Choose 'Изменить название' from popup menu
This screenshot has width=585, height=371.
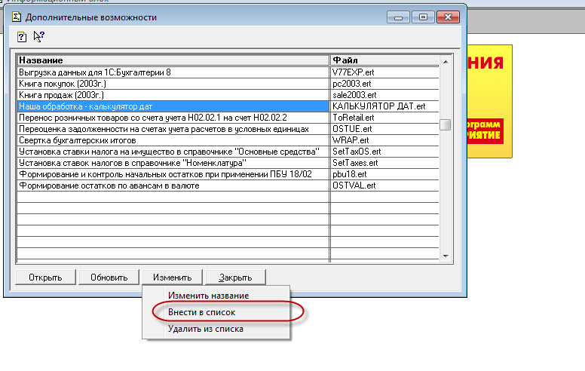(x=208, y=296)
